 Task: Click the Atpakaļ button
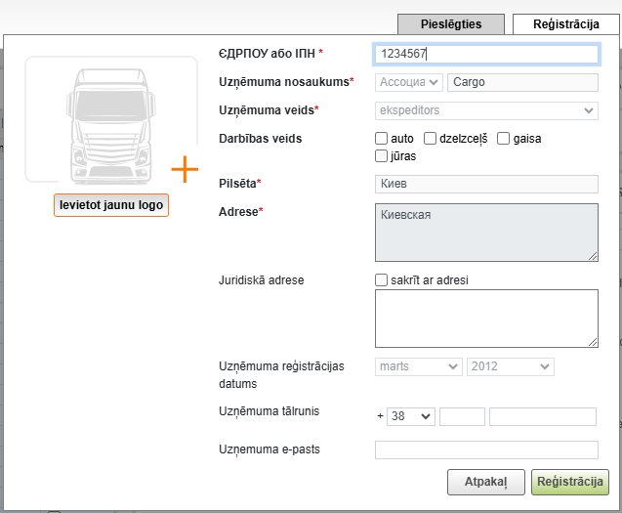click(x=478, y=482)
